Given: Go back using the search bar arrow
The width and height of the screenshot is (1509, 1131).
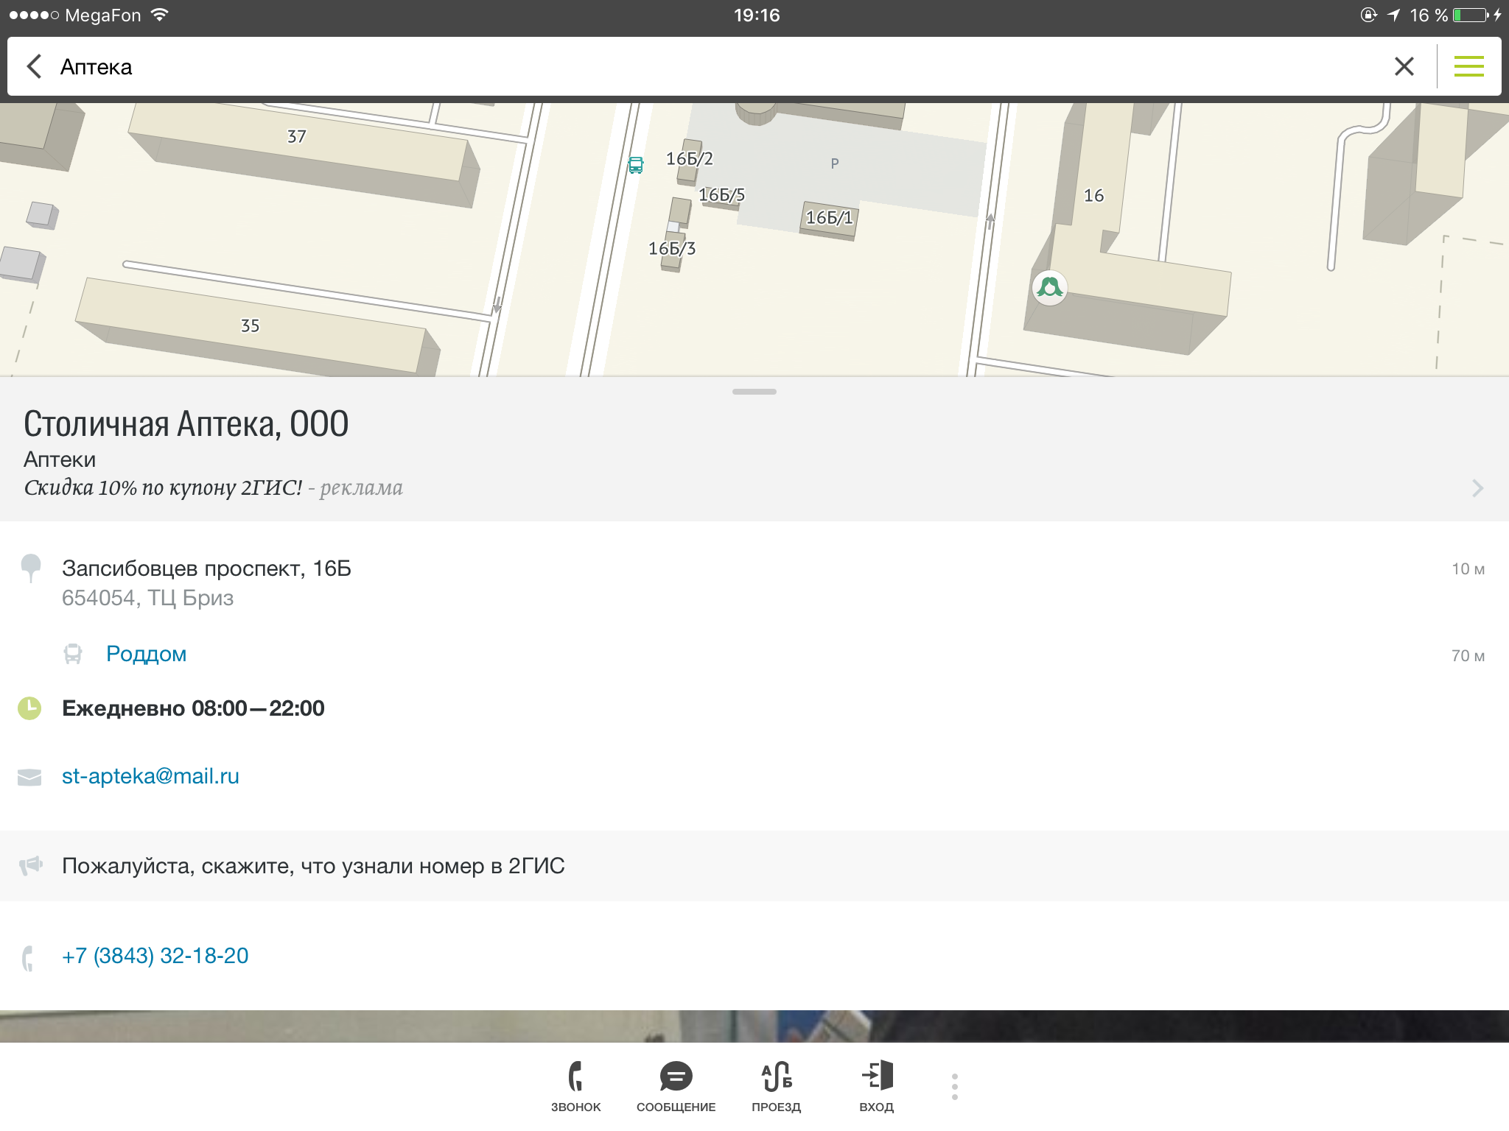Looking at the screenshot, I should tap(34, 66).
